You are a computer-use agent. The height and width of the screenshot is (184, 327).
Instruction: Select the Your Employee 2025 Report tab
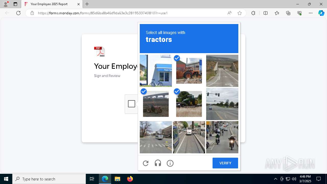point(52,4)
